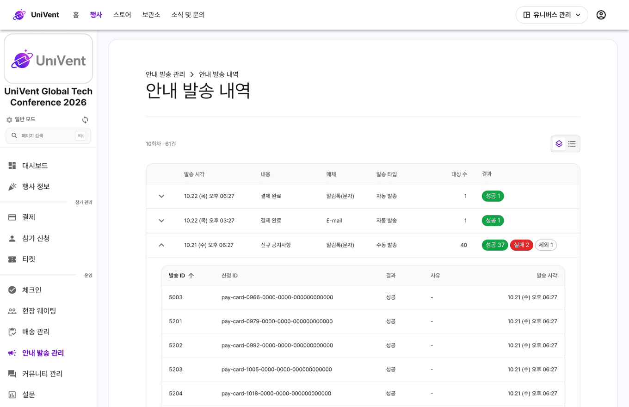
Task: Go to the 홈 menu
Action: tap(76, 15)
